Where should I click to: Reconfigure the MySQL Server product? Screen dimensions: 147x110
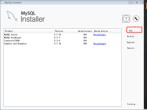[100, 35]
